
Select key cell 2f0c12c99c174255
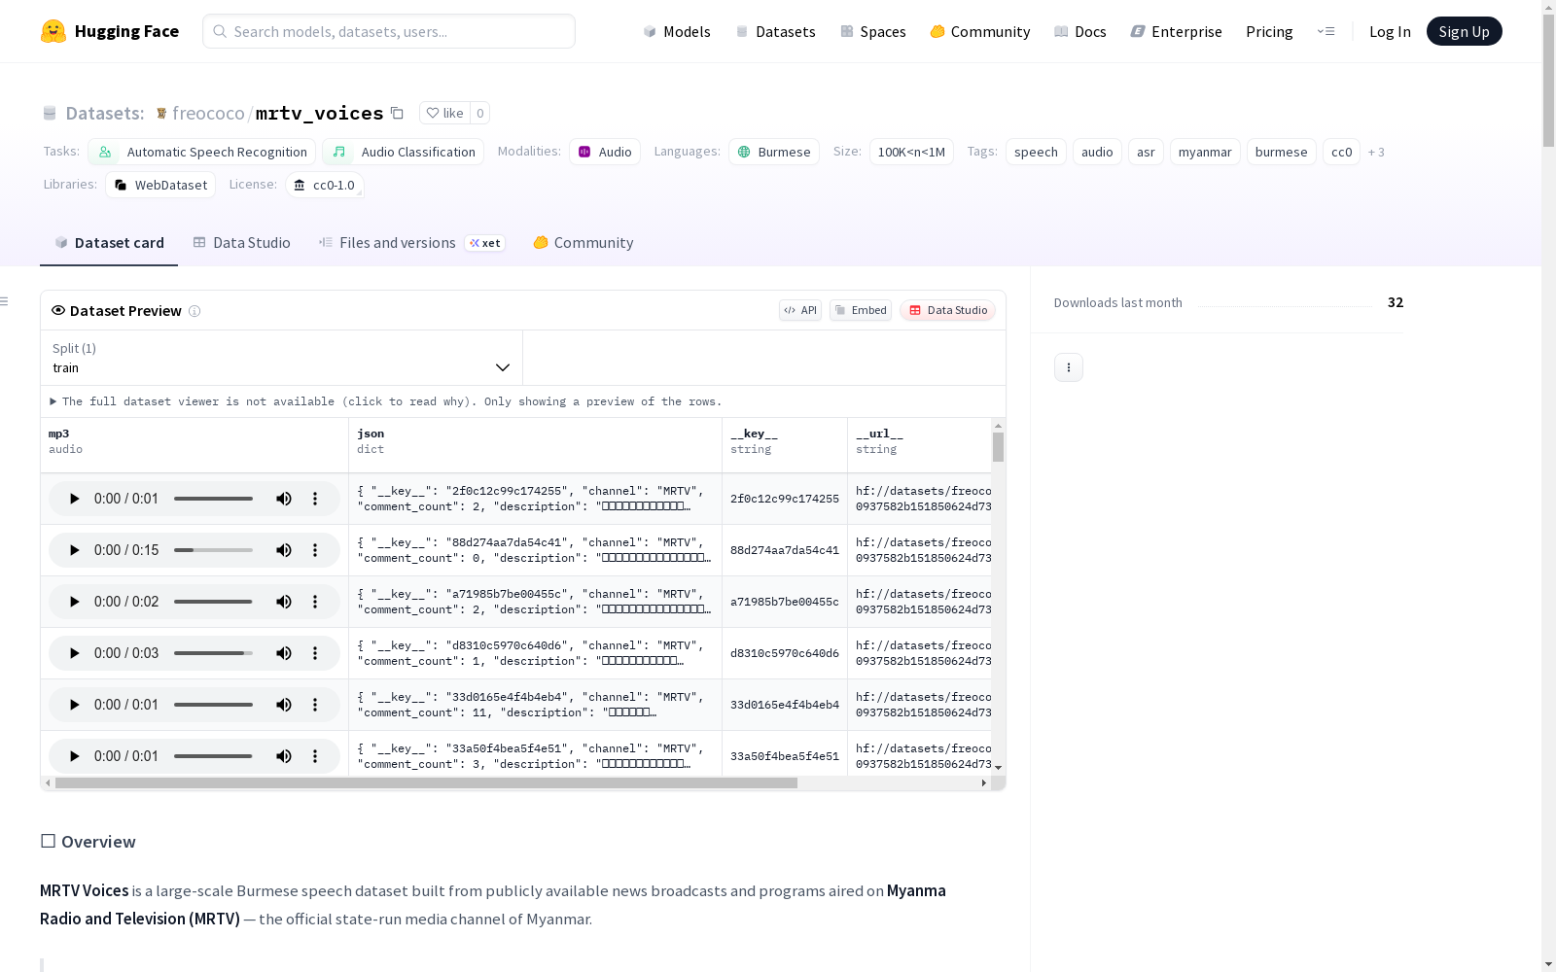[x=785, y=499]
